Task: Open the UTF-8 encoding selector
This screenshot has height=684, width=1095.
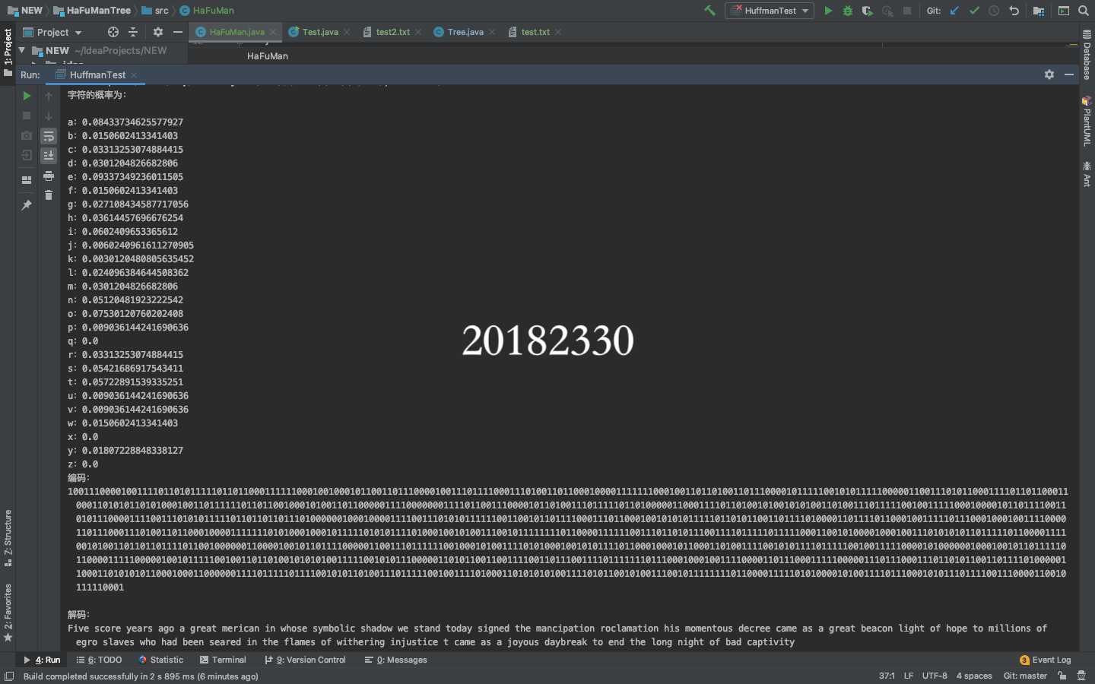Action: pyautogui.click(x=935, y=676)
